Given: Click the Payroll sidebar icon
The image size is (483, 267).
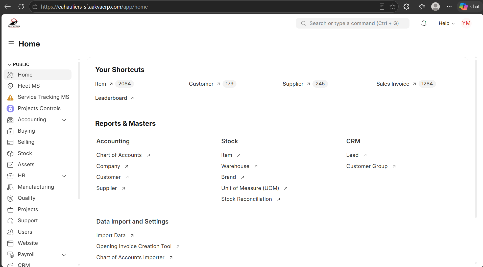Looking at the screenshot, I should click(x=10, y=255).
